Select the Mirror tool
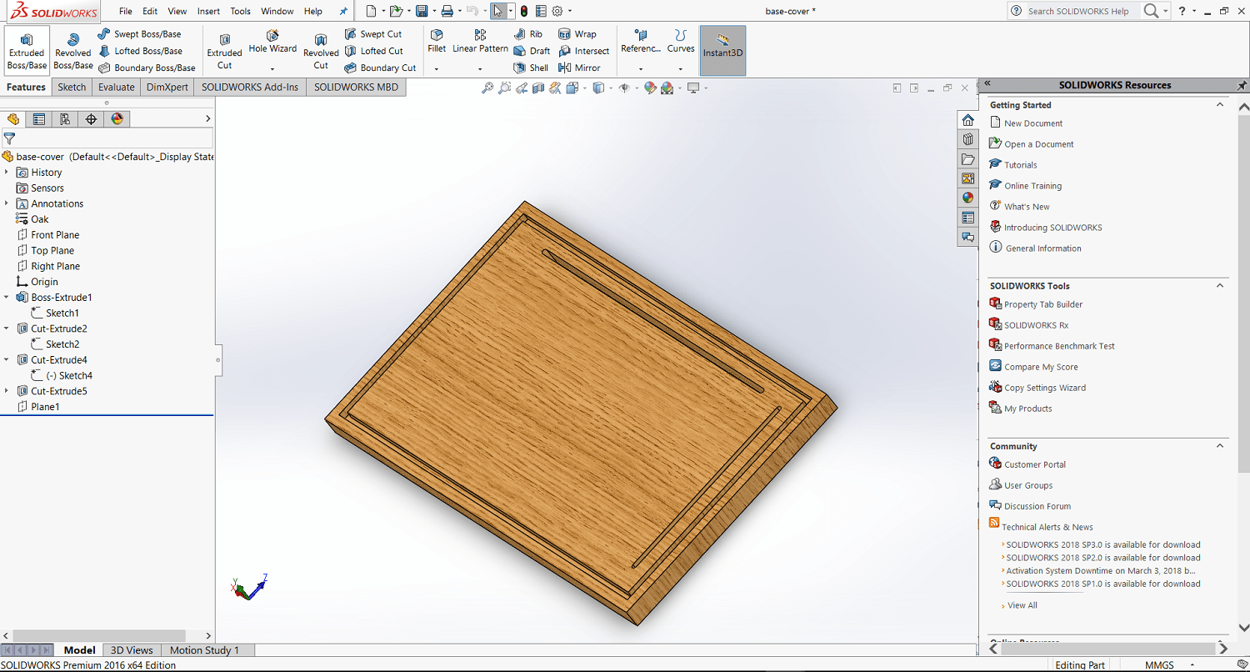This screenshot has height=672, width=1250. [579, 68]
